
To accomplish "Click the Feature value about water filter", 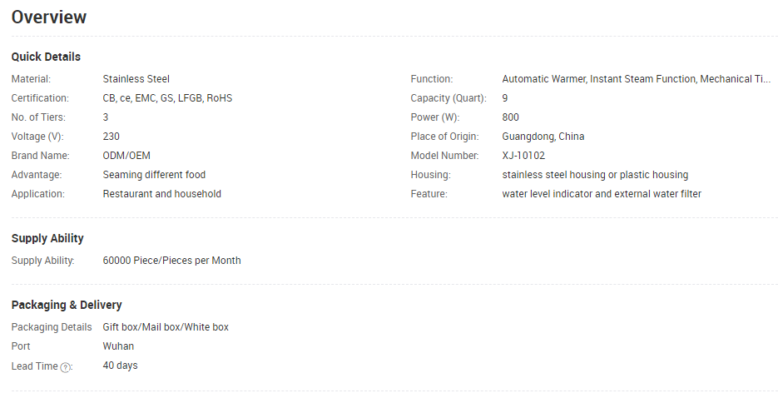I will click(x=602, y=194).
